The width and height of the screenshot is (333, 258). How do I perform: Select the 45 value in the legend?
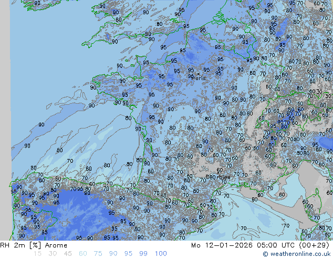[68, 254]
